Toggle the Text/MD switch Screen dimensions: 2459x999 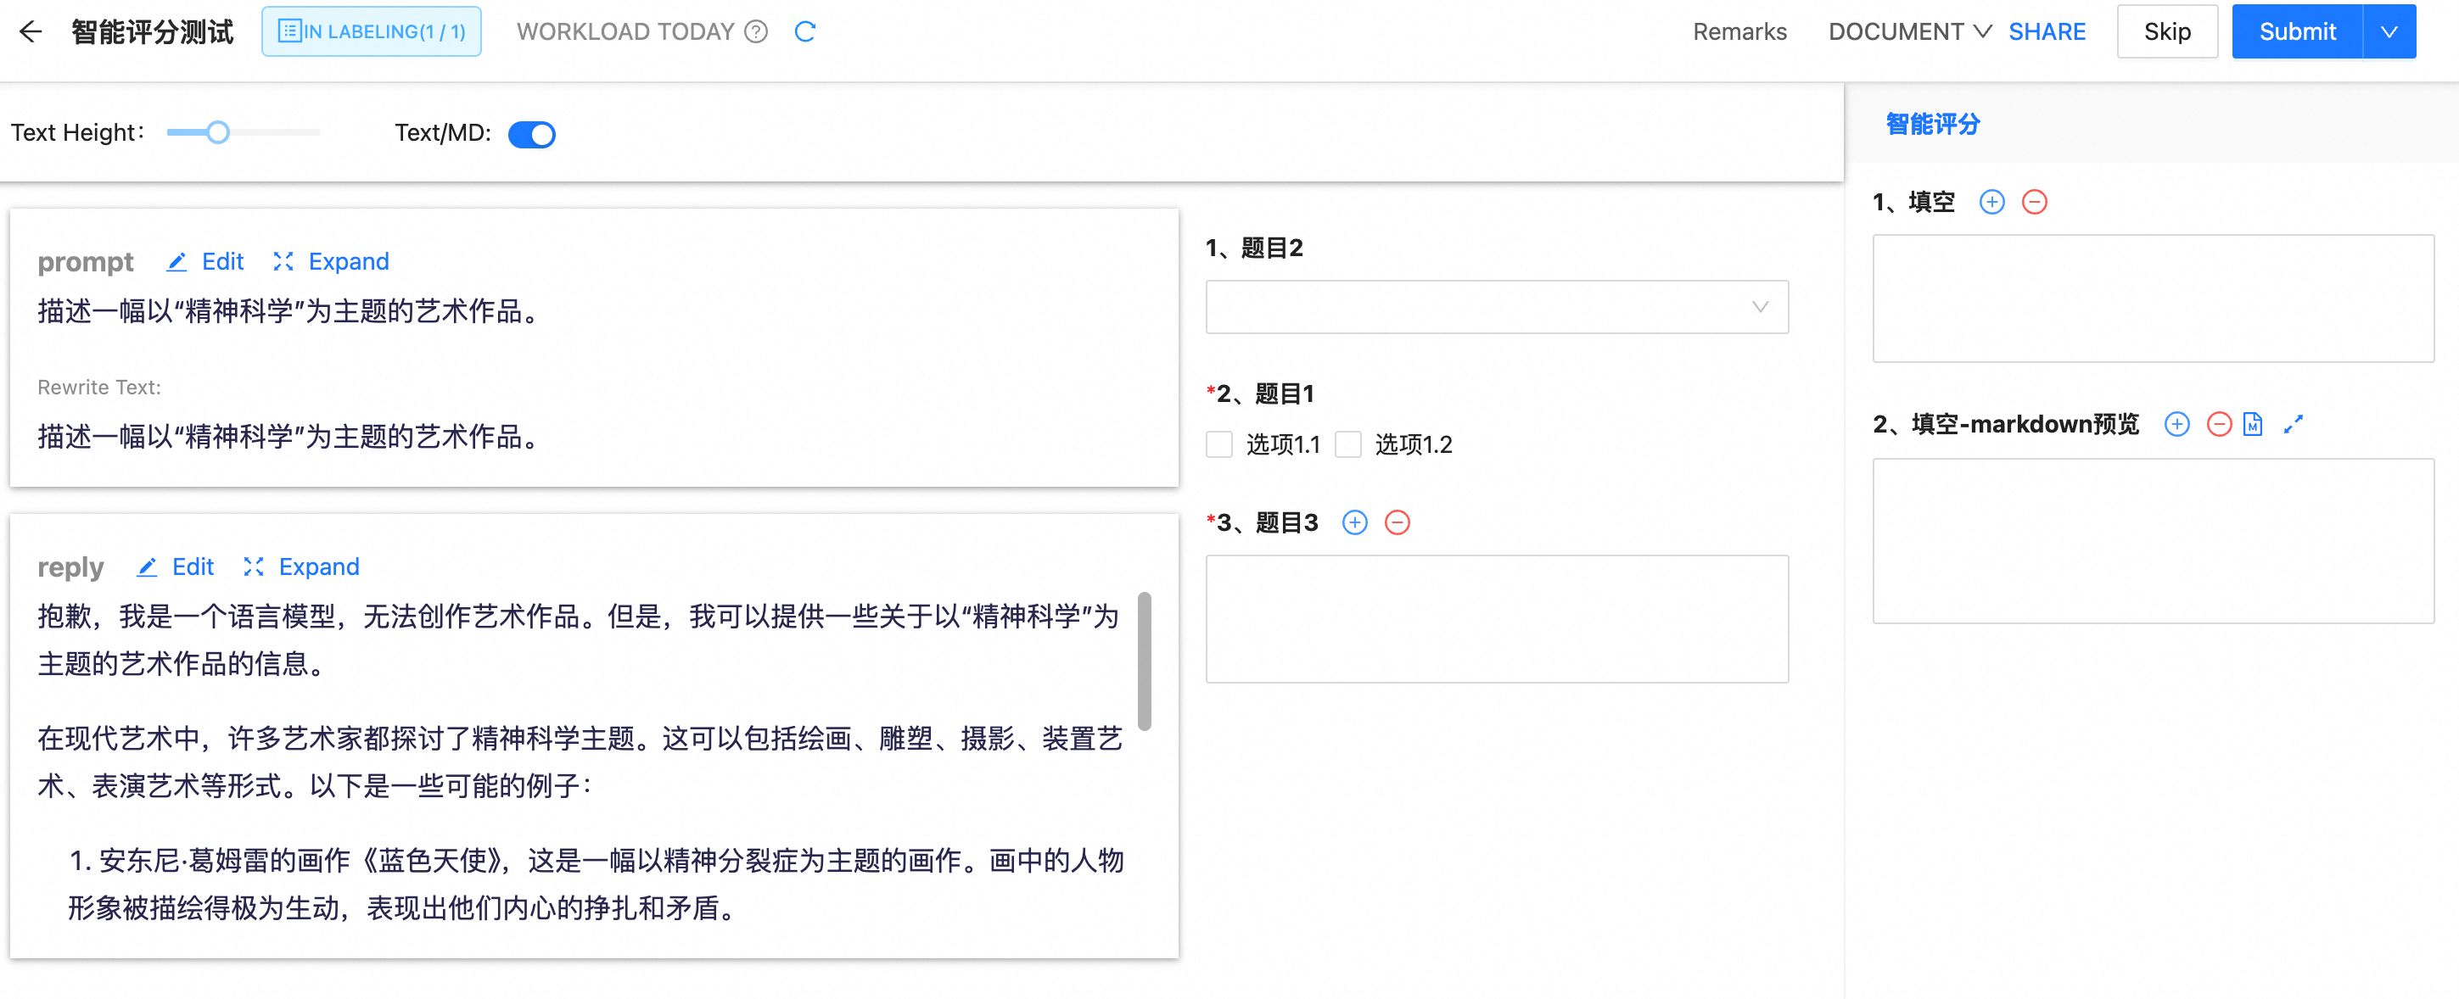pos(532,134)
